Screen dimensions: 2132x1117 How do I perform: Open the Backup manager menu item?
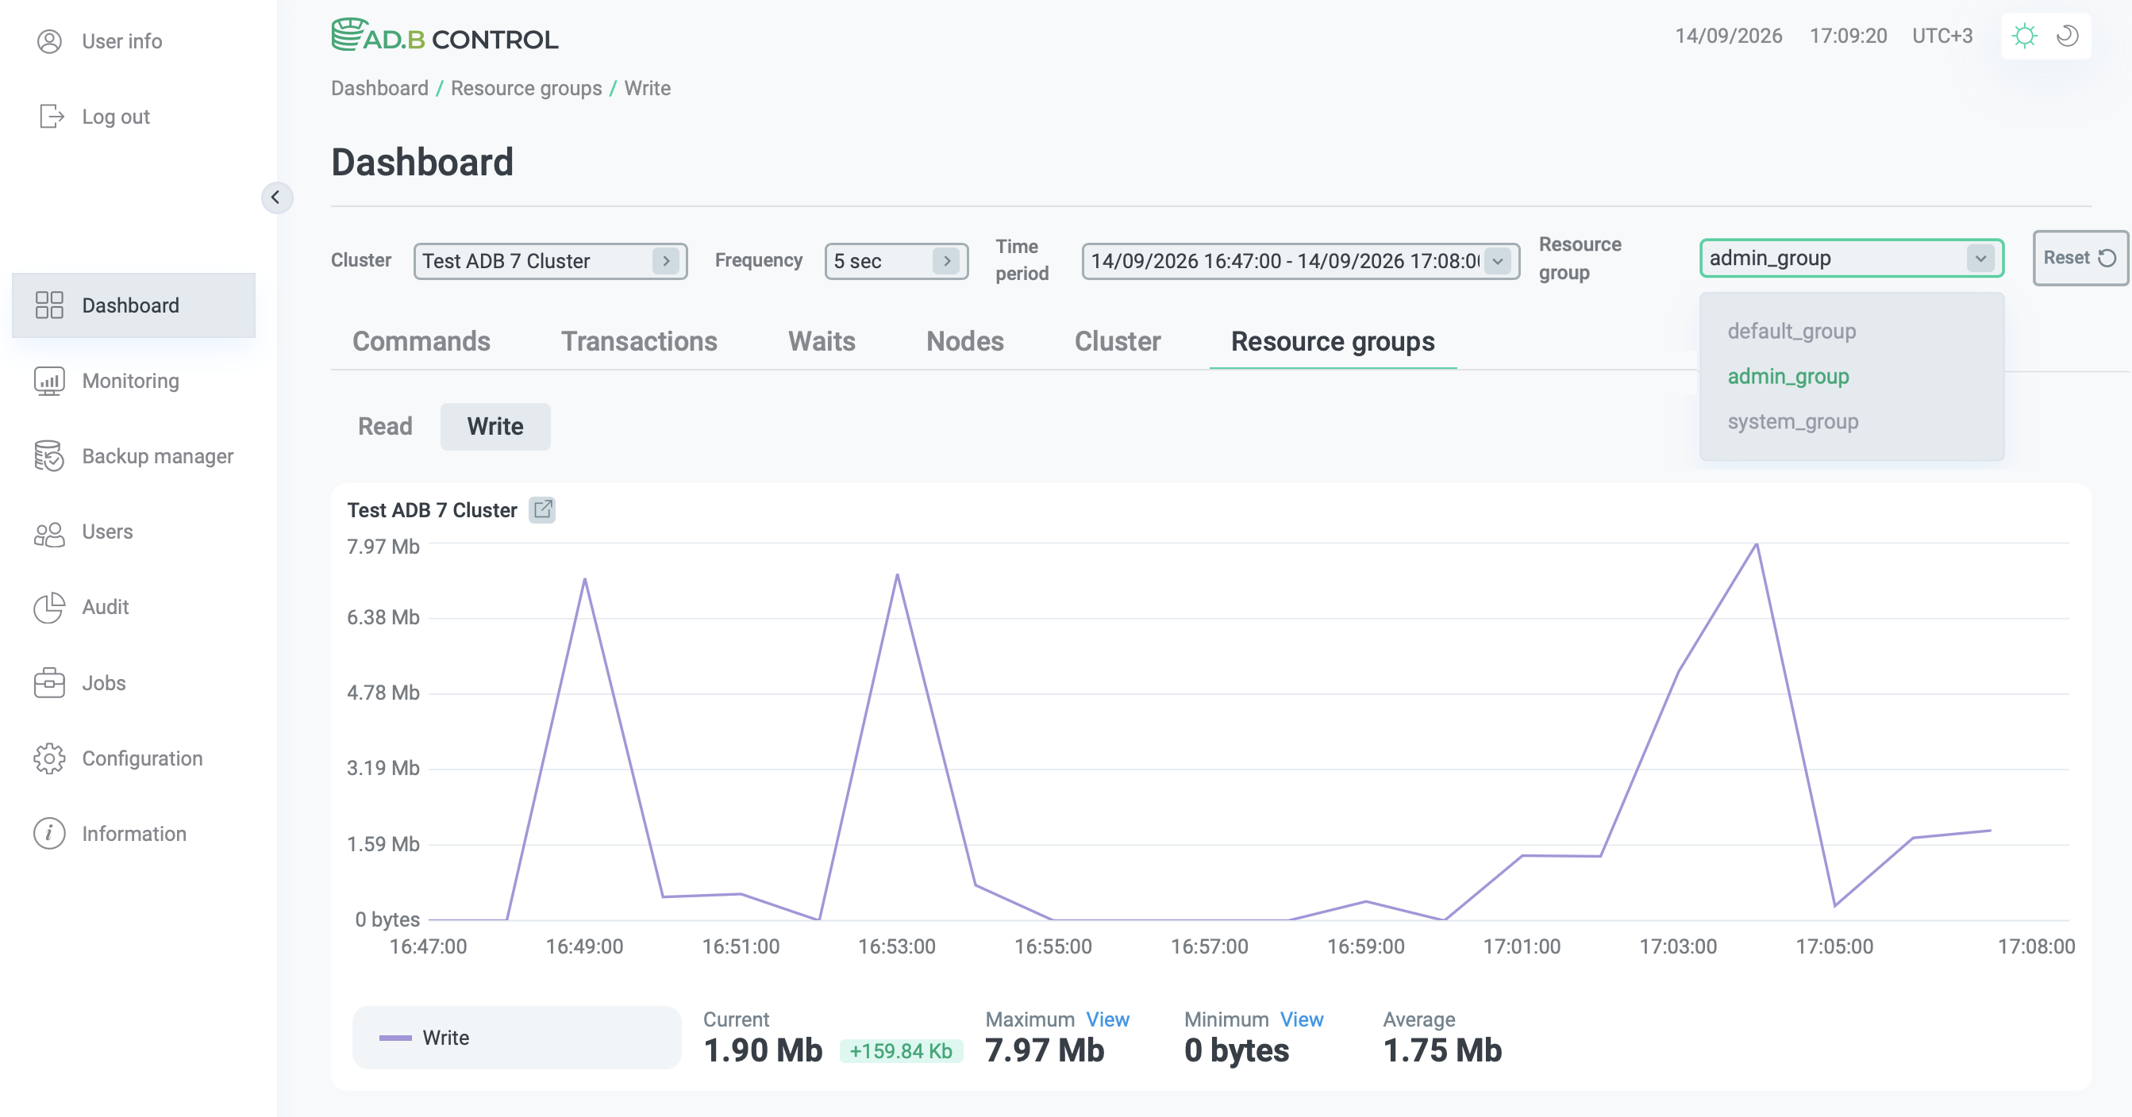pyautogui.click(x=134, y=456)
